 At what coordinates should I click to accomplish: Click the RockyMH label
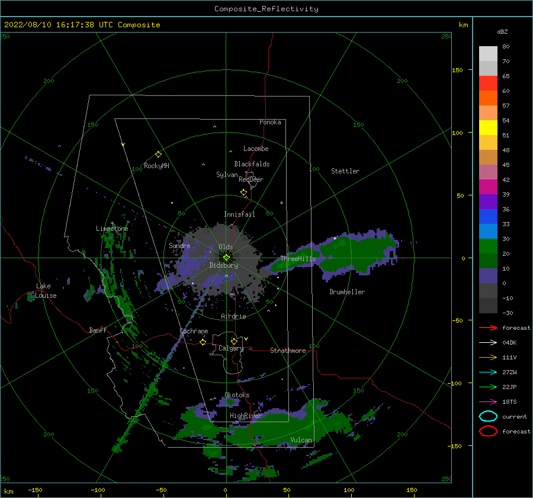(x=156, y=166)
